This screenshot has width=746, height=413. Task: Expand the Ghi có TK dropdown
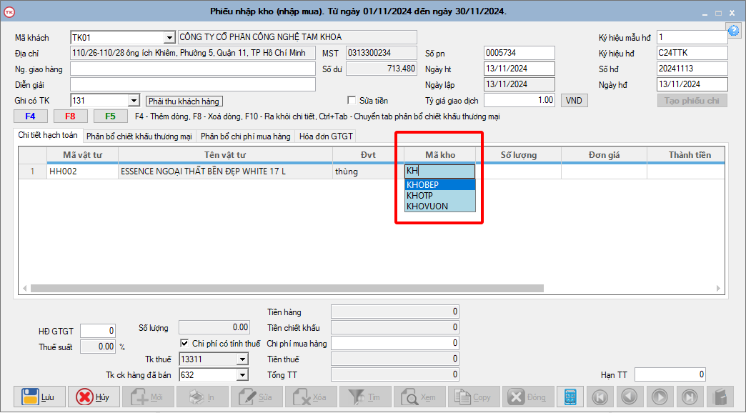click(134, 101)
